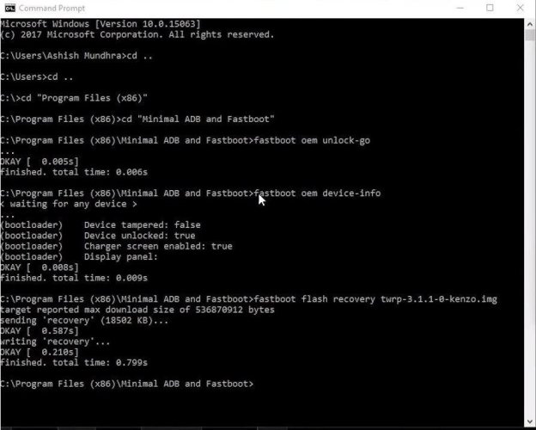This screenshot has width=536, height=430.
Task: Select the "Device unlocked: true" output line
Action: 139,236
